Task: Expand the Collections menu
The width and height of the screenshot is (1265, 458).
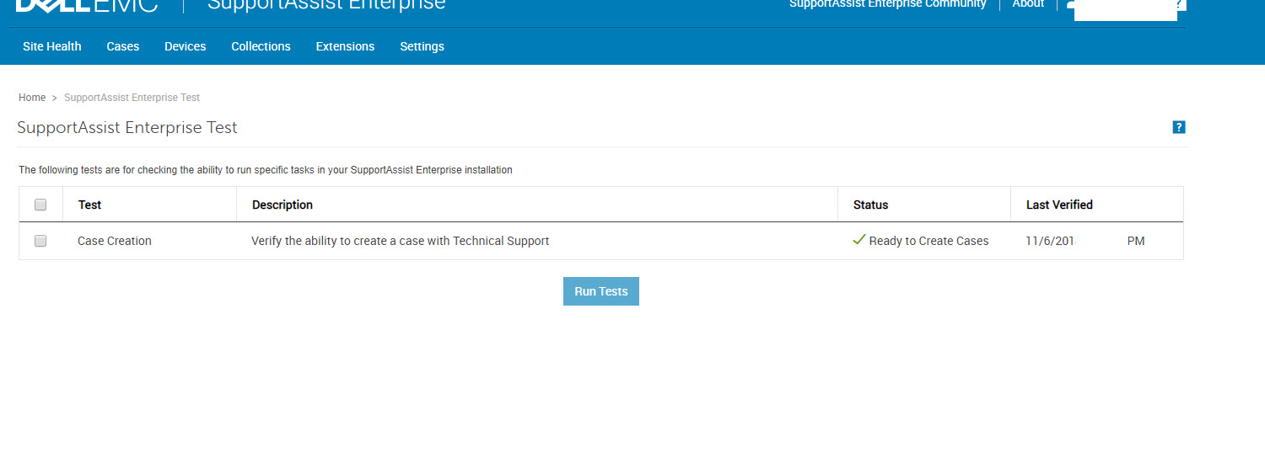Action: 261,46
